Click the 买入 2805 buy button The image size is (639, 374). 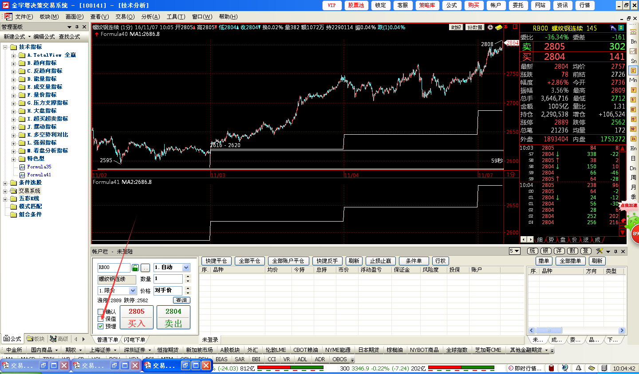pyautogui.click(x=137, y=317)
